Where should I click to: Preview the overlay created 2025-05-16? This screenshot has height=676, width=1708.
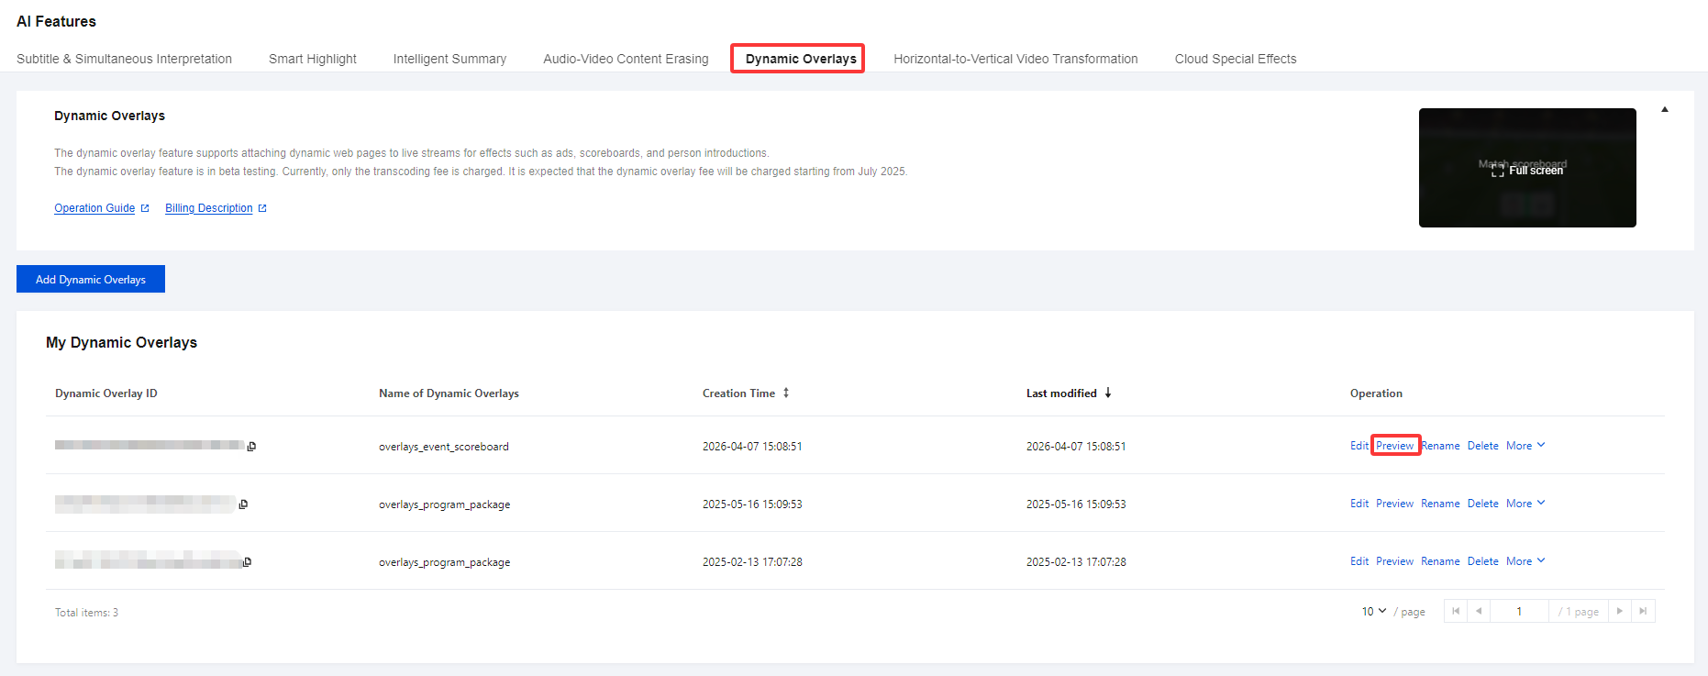click(x=1395, y=504)
